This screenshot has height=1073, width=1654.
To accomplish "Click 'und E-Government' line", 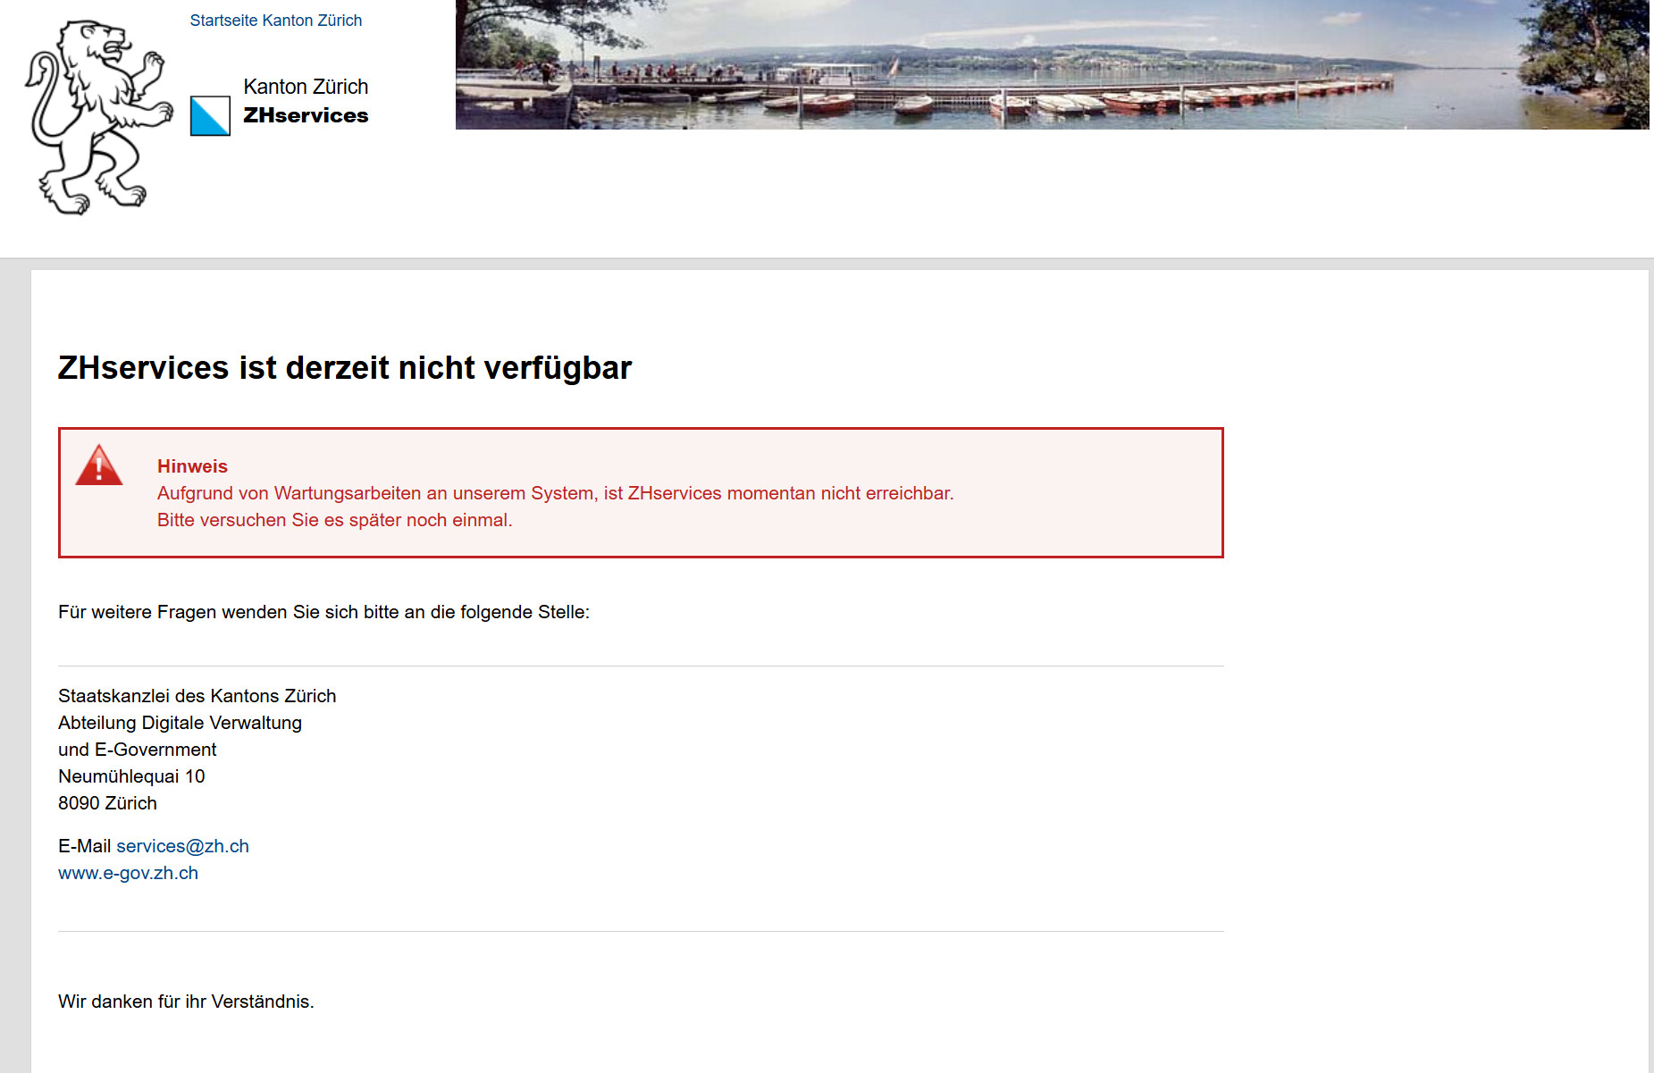I will click(x=138, y=750).
